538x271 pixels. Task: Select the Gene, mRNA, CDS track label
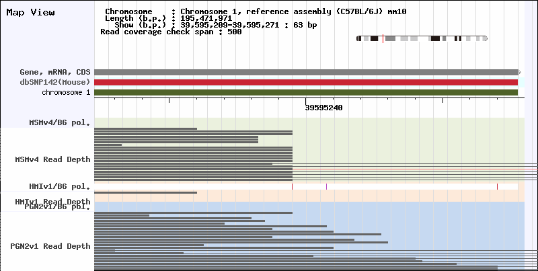(55, 72)
